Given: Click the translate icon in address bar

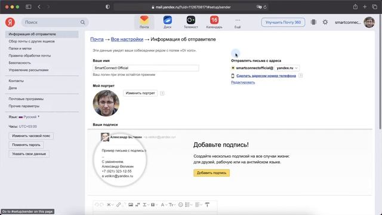Looking at the screenshot, I should pyautogui.click(x=258, y=7).
